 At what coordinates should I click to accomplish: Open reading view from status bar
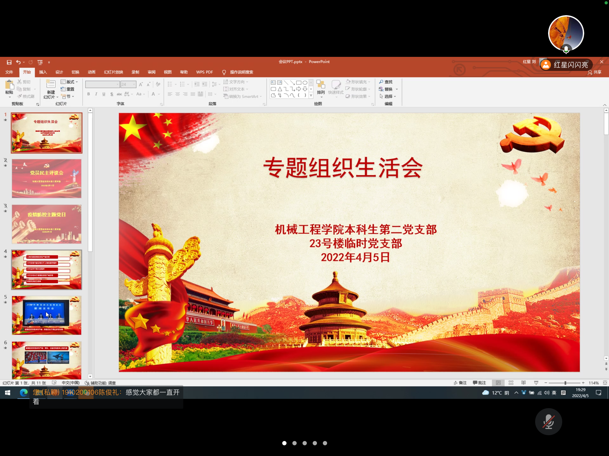click(x=524, y=383)
